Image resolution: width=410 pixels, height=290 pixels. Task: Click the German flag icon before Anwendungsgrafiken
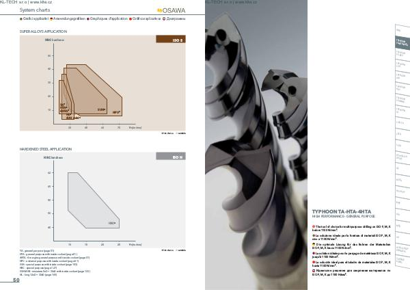pos(51,19)
